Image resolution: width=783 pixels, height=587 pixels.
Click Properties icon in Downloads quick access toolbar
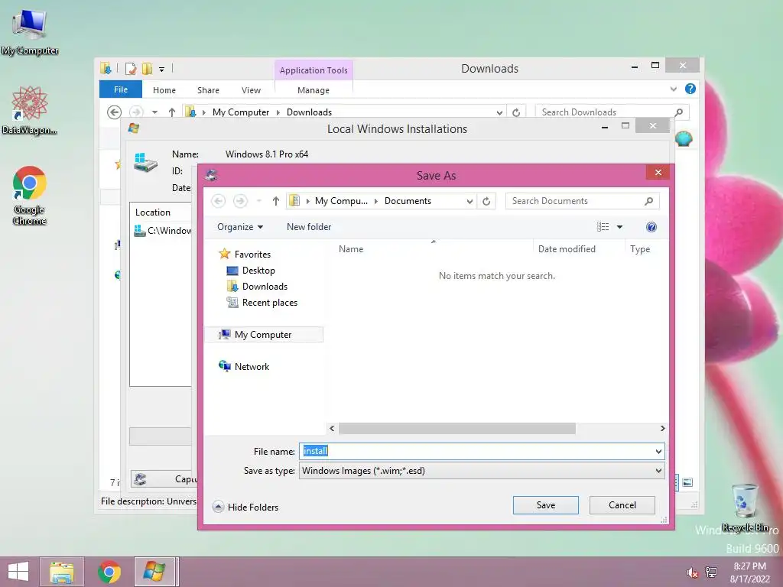131,68
